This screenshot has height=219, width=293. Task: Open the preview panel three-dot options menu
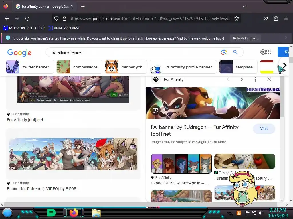tap(255, 79)
